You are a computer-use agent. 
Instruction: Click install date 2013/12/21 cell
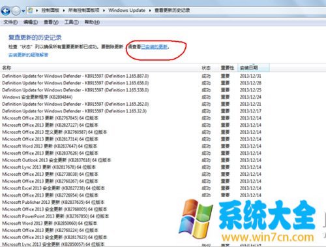click(250, 104)
